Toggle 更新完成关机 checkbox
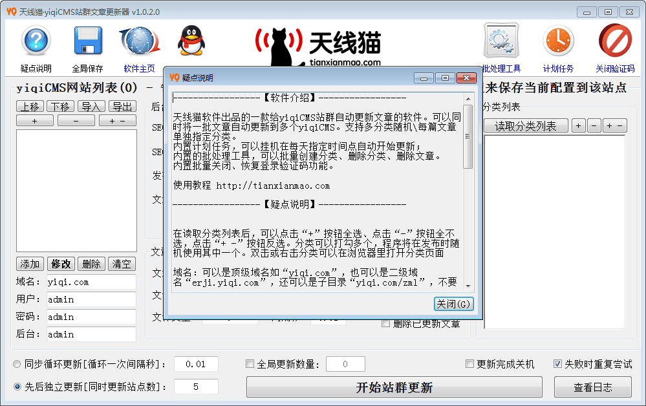This screenshot has width=646, height=406. coord(469,363)
